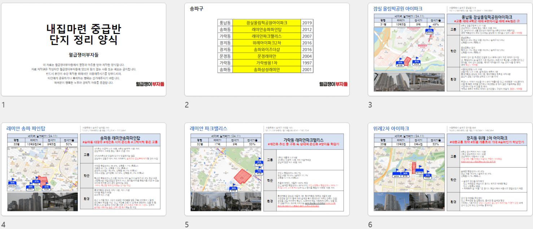
Task: Pick slide 6 thumbnail 위례2차 아이파크
Action: pyautogui.click(x=450, y=169)
